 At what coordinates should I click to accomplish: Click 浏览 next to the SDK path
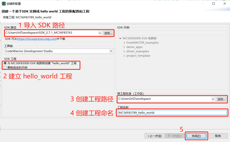(x=108, y=33)
